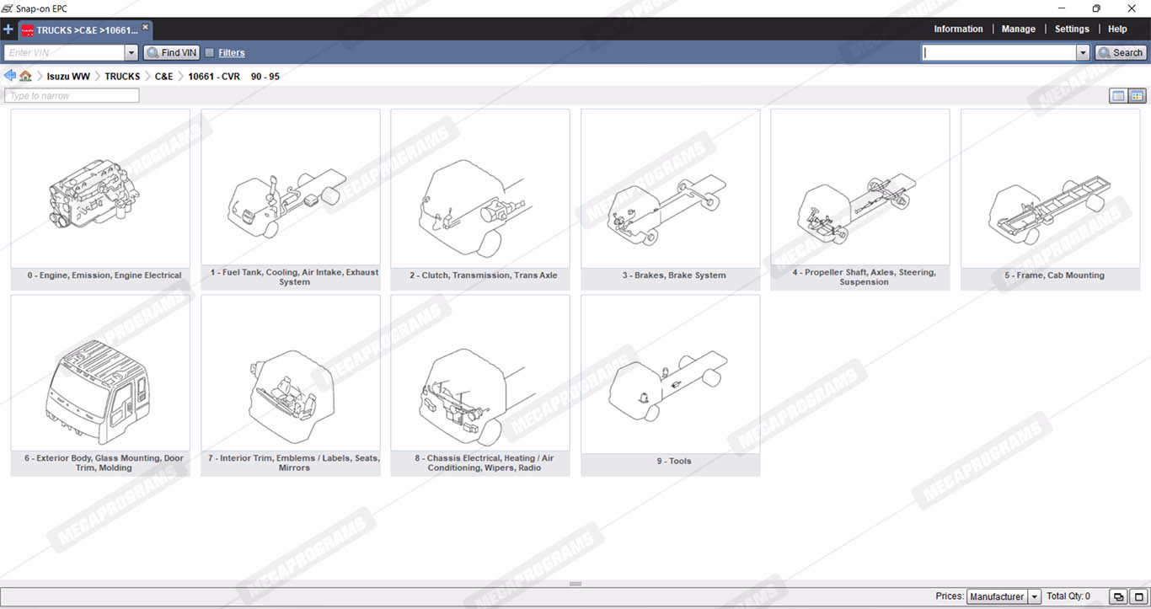The width and height of the screenshot is (1151, 609).
Task: Click the Find VIN button
Action: (171, 52)
